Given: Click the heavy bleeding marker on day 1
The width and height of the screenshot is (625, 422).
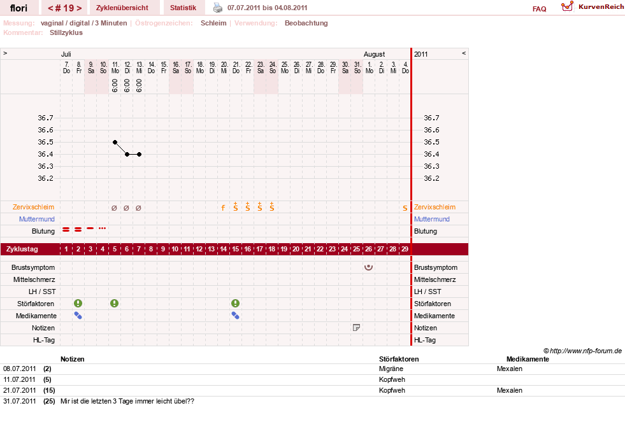Looking at the screenshot, I should pyautogui.click(x=66, y=229).
